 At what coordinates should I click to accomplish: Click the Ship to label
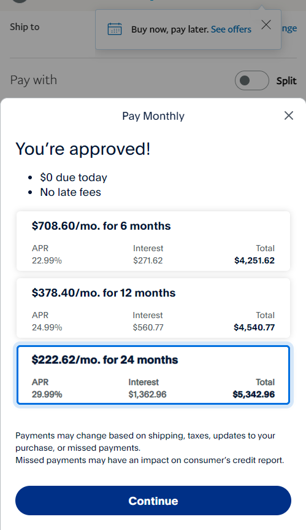pos(25,27)
